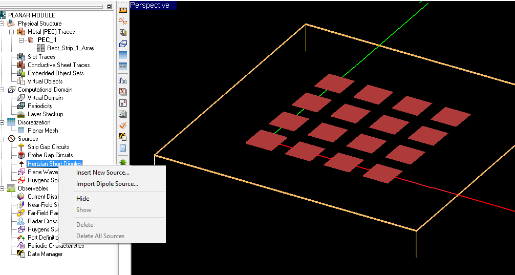The height and width of the screenshot is (275, 515).
Task: Click the Conductive Sheet Traces tree icon
Action: point(20,65)
